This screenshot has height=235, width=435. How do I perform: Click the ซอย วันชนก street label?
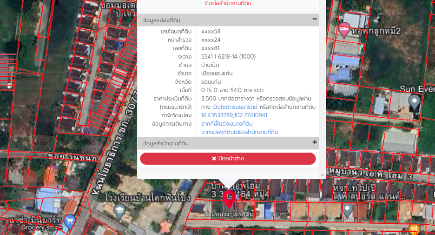coord(72,157)
